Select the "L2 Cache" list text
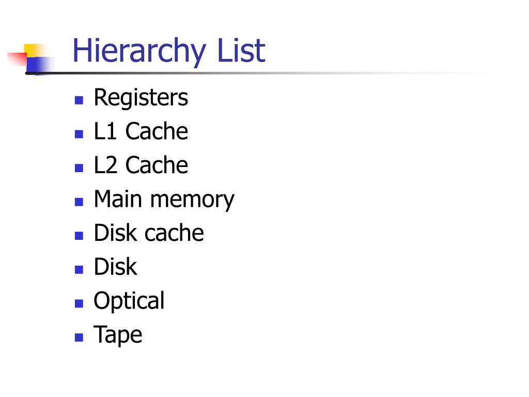Image resolution: width=529 pixels, height=397 pixels. [141, 165]
